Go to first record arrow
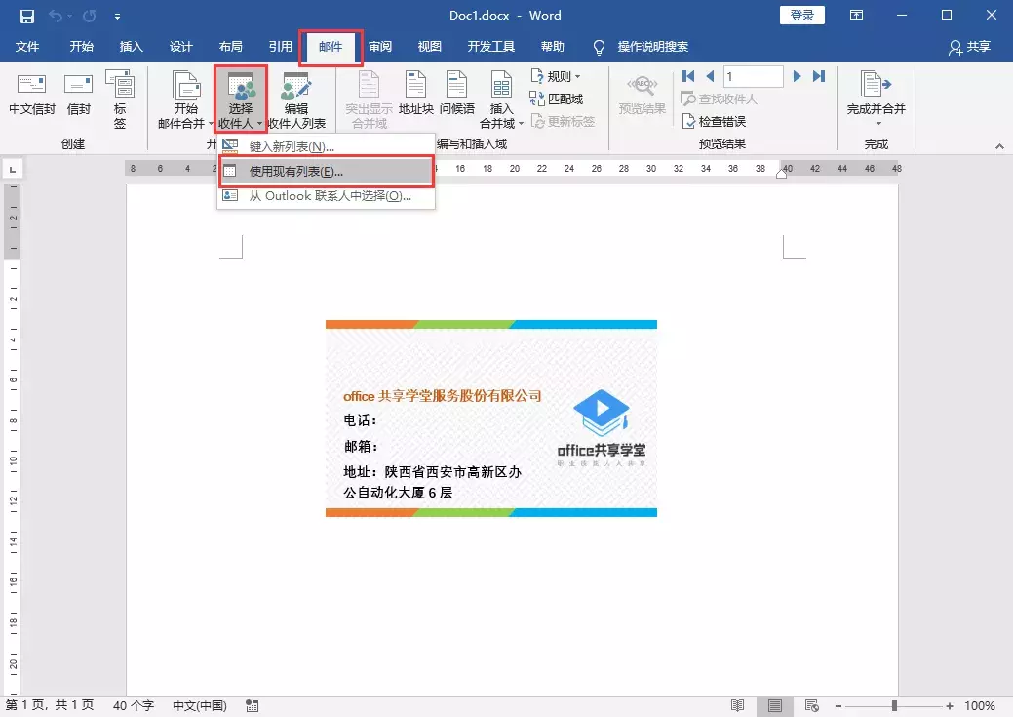The image size is (1013, 717). 688,76
